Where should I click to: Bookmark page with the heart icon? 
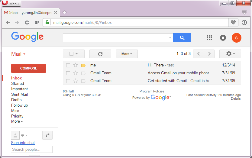pos(233,22)
